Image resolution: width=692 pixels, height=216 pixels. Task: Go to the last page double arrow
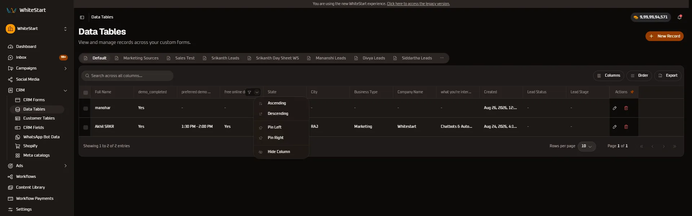674,146
